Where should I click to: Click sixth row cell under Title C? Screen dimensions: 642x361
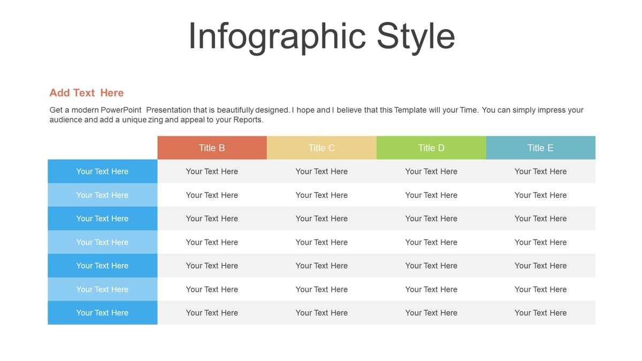[x=322, y=289]
